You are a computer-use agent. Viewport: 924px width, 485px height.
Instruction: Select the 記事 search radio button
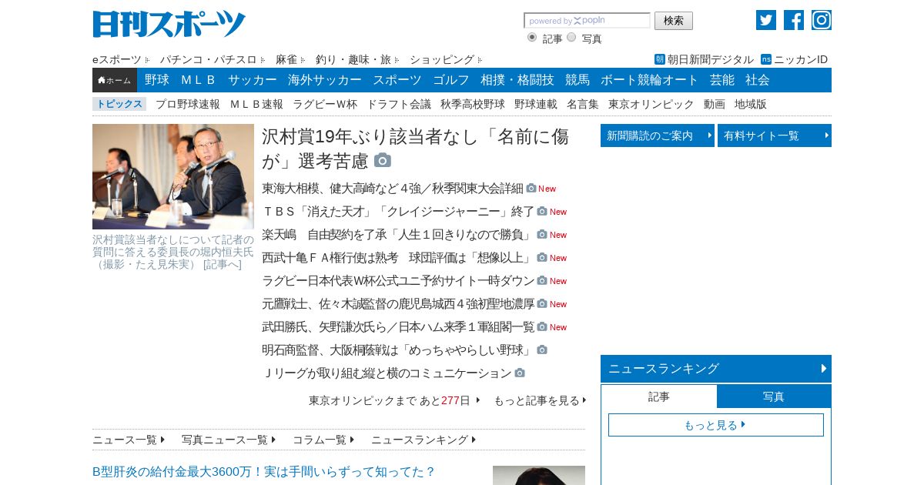[x=532, y=37]
